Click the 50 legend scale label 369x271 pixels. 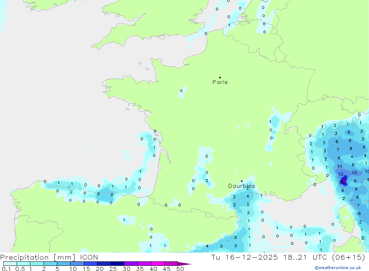[x=180, y=269]
